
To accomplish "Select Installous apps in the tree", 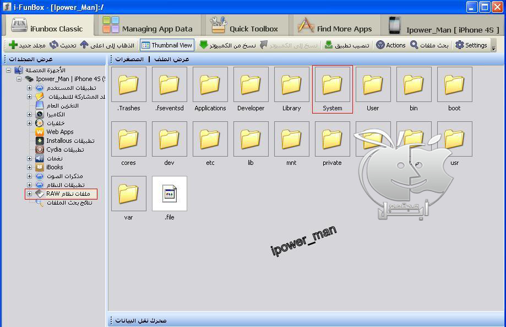I will [70, 141].
